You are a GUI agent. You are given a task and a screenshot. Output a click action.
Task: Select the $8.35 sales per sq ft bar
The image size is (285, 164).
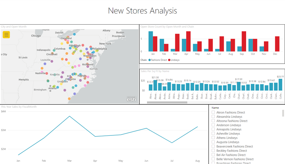[165, 89]
